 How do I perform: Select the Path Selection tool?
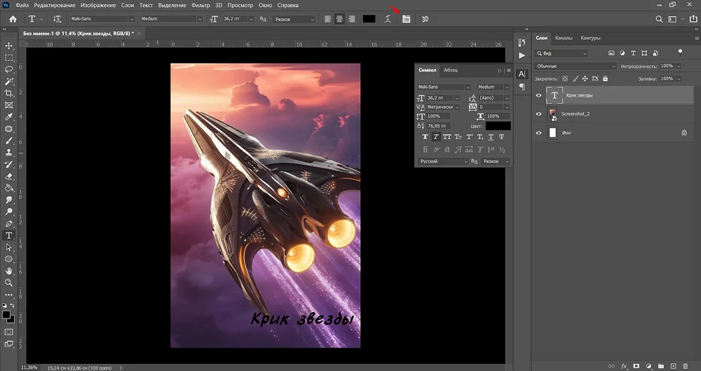coord(9,247)
